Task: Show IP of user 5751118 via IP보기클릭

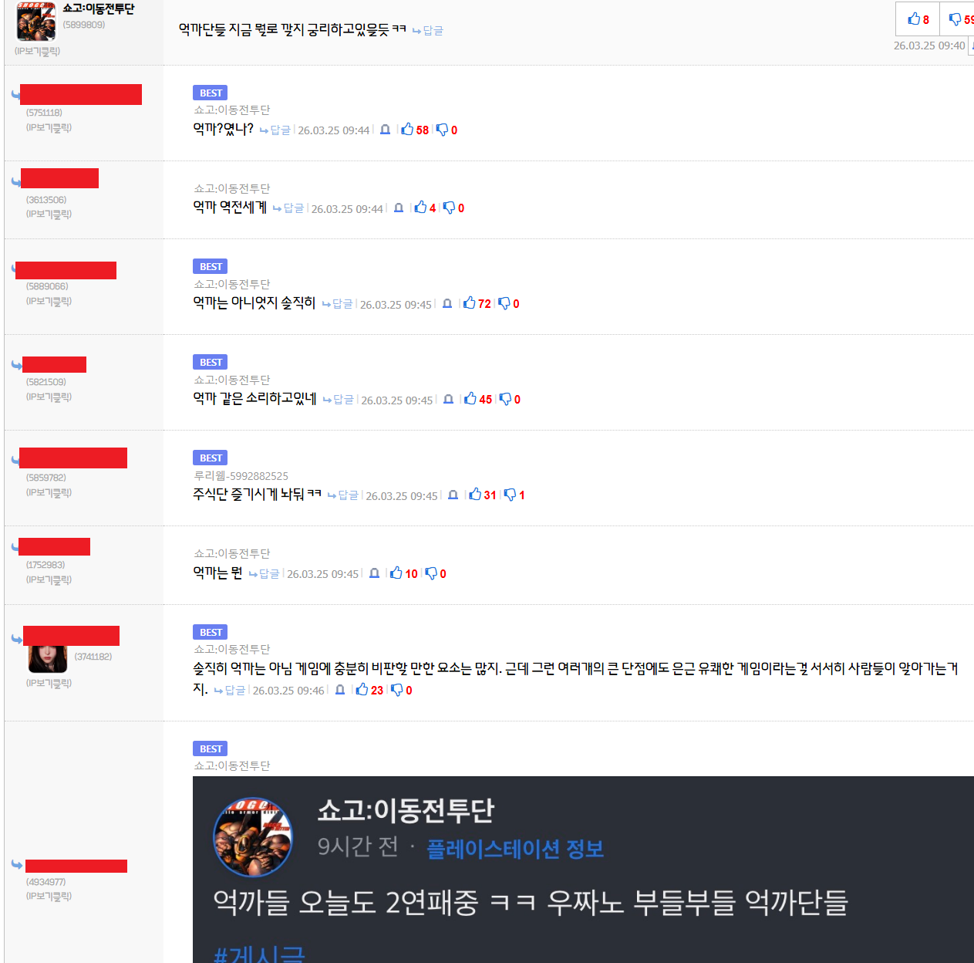Action: click(49, 127)
